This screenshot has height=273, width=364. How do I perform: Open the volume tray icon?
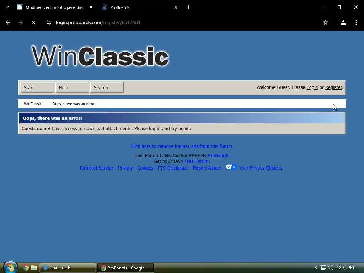(x=330, y=267)
